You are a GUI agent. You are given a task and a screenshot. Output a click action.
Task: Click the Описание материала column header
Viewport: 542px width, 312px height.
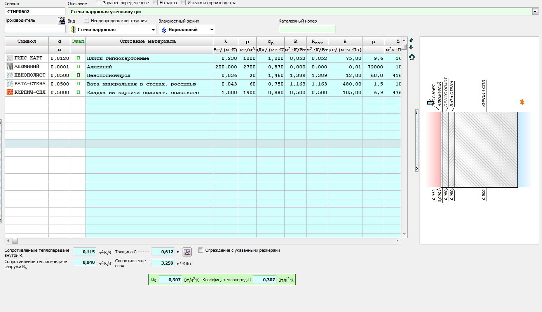148,41
